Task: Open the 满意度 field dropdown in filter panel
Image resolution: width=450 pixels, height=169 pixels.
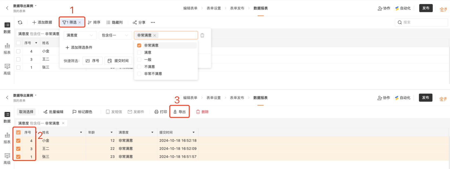Action: 80,35
